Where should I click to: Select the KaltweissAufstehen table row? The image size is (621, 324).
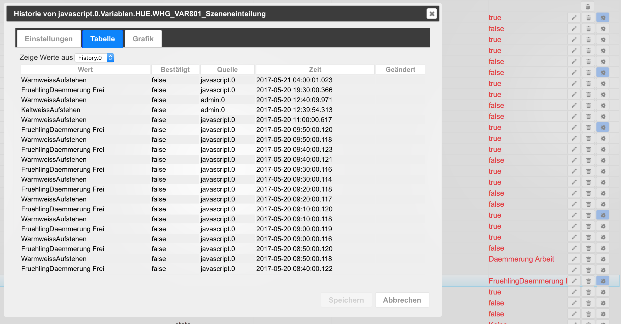[51, 110]
